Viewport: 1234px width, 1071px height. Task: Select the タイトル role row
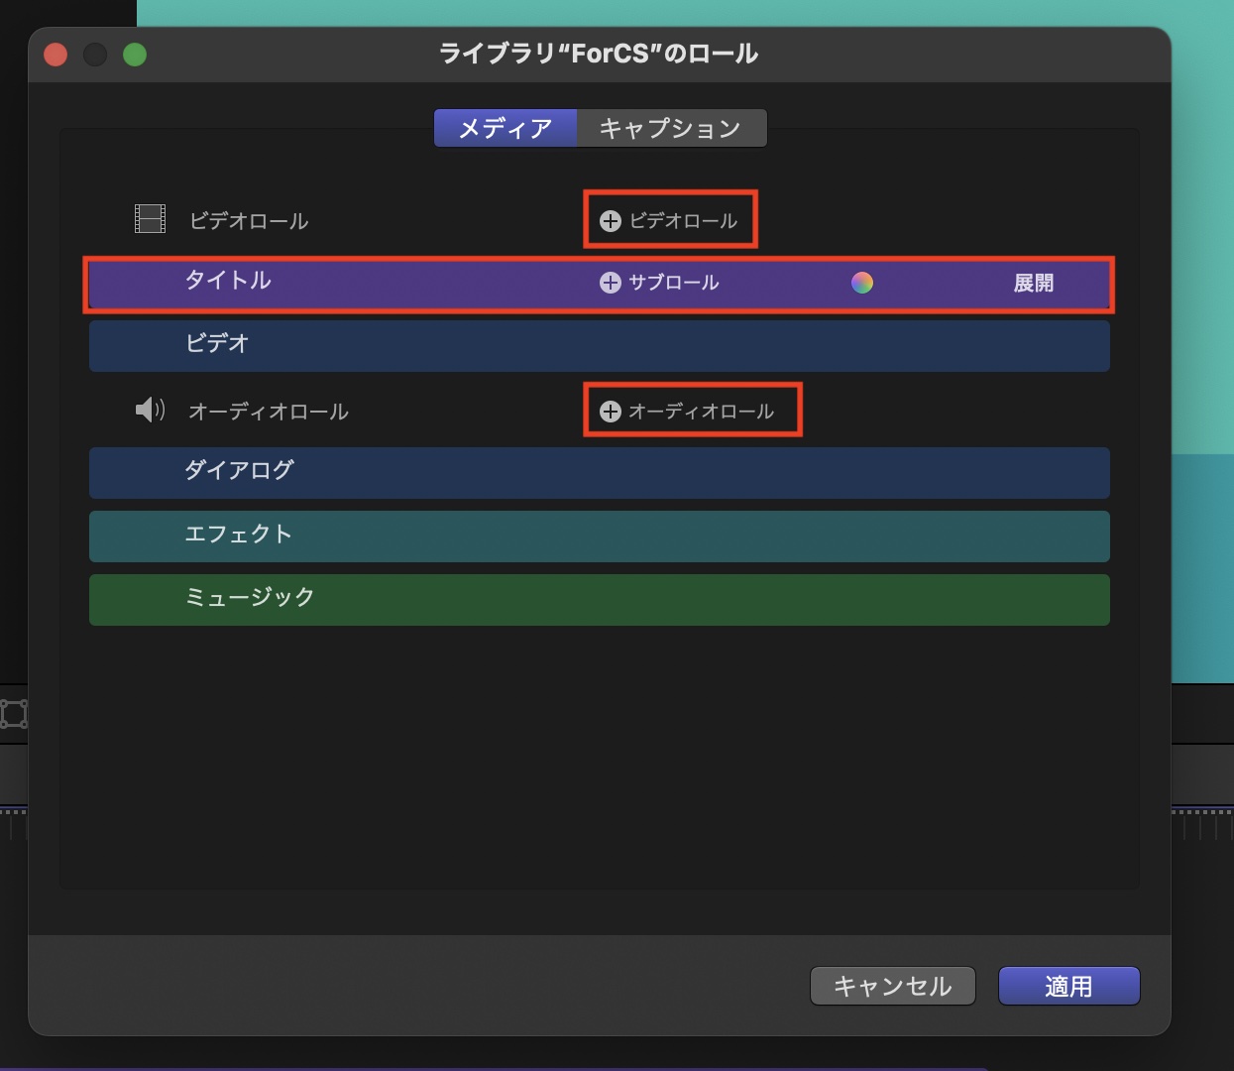[599, 284]
